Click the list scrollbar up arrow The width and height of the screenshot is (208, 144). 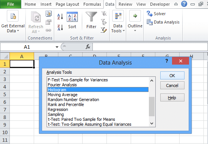152,81
